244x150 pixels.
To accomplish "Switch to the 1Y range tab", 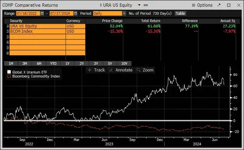I will [x=67, y=63].
